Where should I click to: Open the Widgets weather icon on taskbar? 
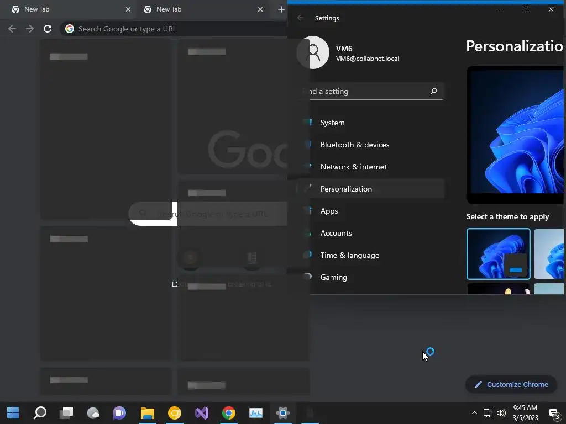93,413
